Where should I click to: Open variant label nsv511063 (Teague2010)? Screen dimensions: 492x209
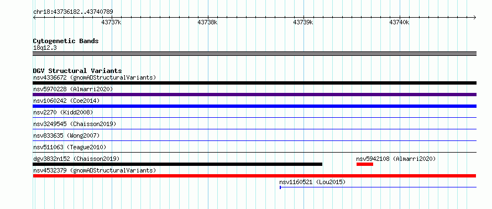(x=70, y=147)
